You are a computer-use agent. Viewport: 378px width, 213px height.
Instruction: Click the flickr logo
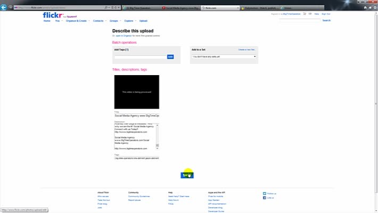pos(53,15)
